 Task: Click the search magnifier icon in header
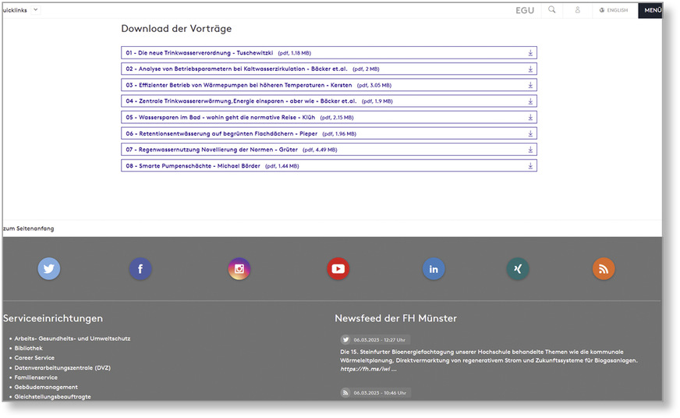pyautogui.click(x=552, y=10)
